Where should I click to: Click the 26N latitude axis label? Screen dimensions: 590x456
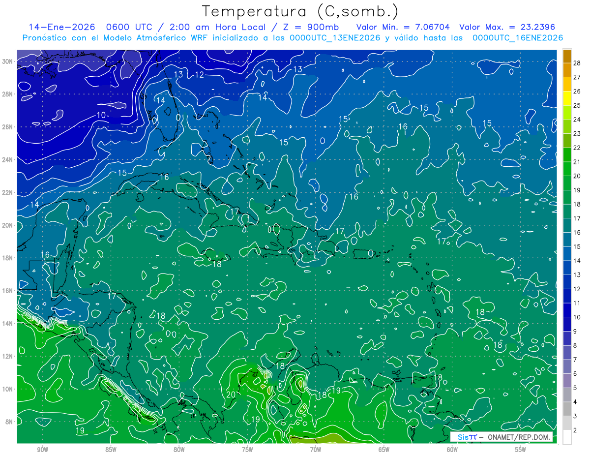click(8, 126)
